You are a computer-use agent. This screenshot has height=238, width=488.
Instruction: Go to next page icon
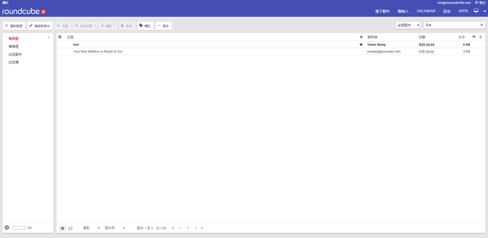click(196, 228)
